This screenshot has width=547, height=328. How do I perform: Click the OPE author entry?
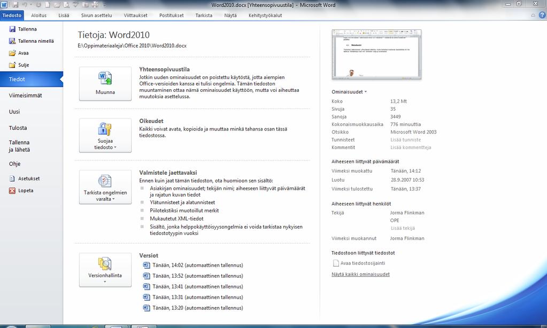pos(395,220)
